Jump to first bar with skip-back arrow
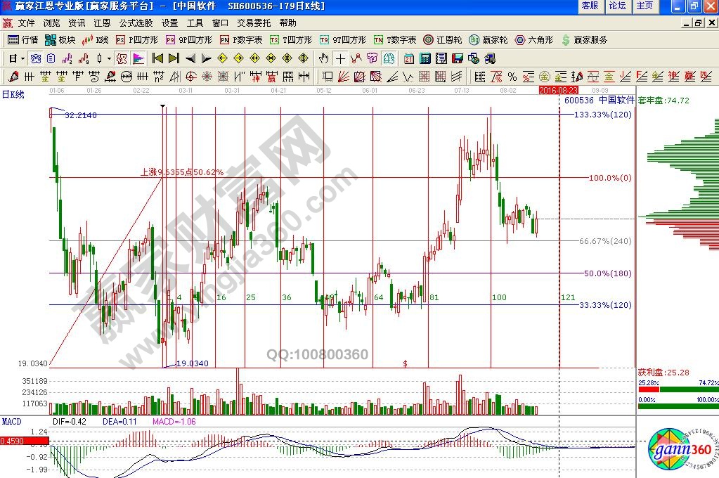Image resolution: width=719 pixels, height=478 pixels. coord(158,58)
